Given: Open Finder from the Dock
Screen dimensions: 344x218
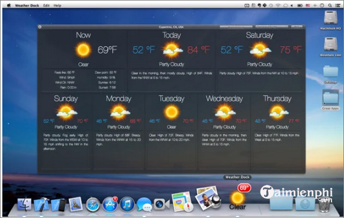Looking at the screenshot, I should click(x=25, y=205).
